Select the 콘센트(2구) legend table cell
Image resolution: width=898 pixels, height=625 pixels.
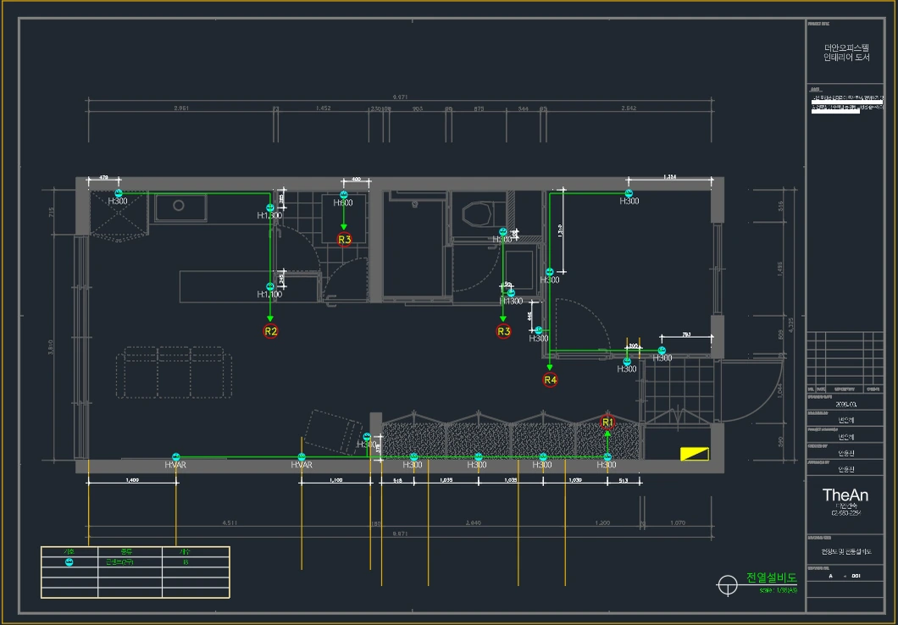[x=130, y=562]
